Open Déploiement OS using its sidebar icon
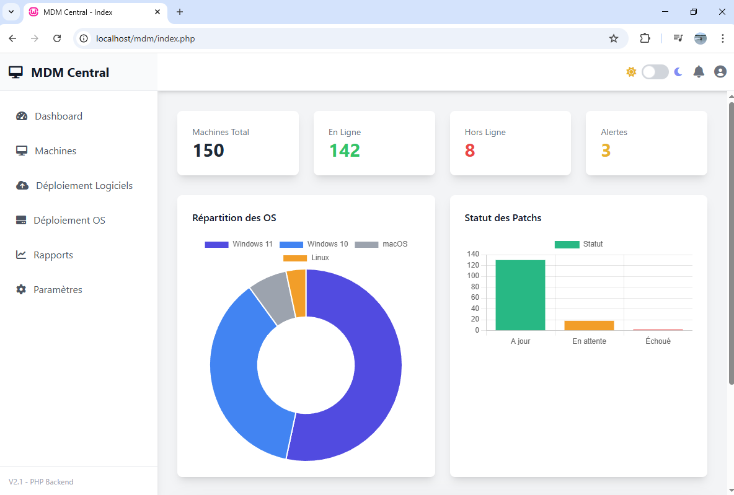 [x=21, y=220]
